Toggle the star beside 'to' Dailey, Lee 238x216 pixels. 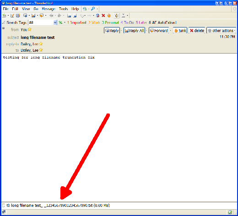[41, 50]
